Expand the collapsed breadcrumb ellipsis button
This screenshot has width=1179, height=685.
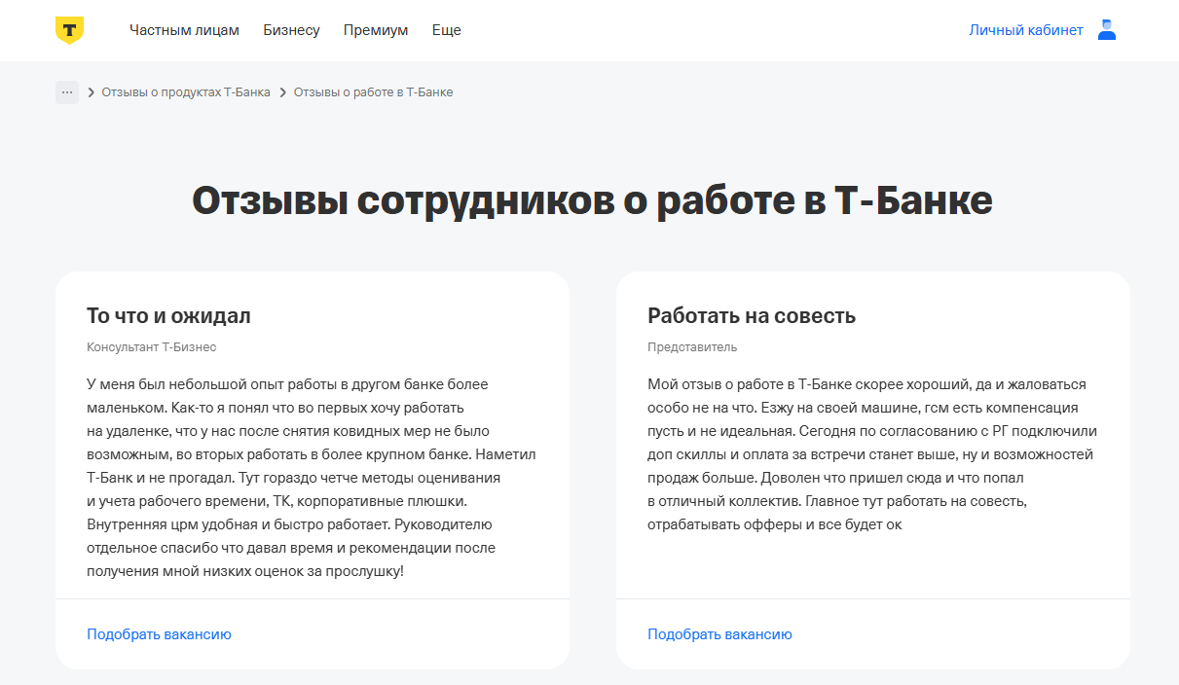[66, 92]
